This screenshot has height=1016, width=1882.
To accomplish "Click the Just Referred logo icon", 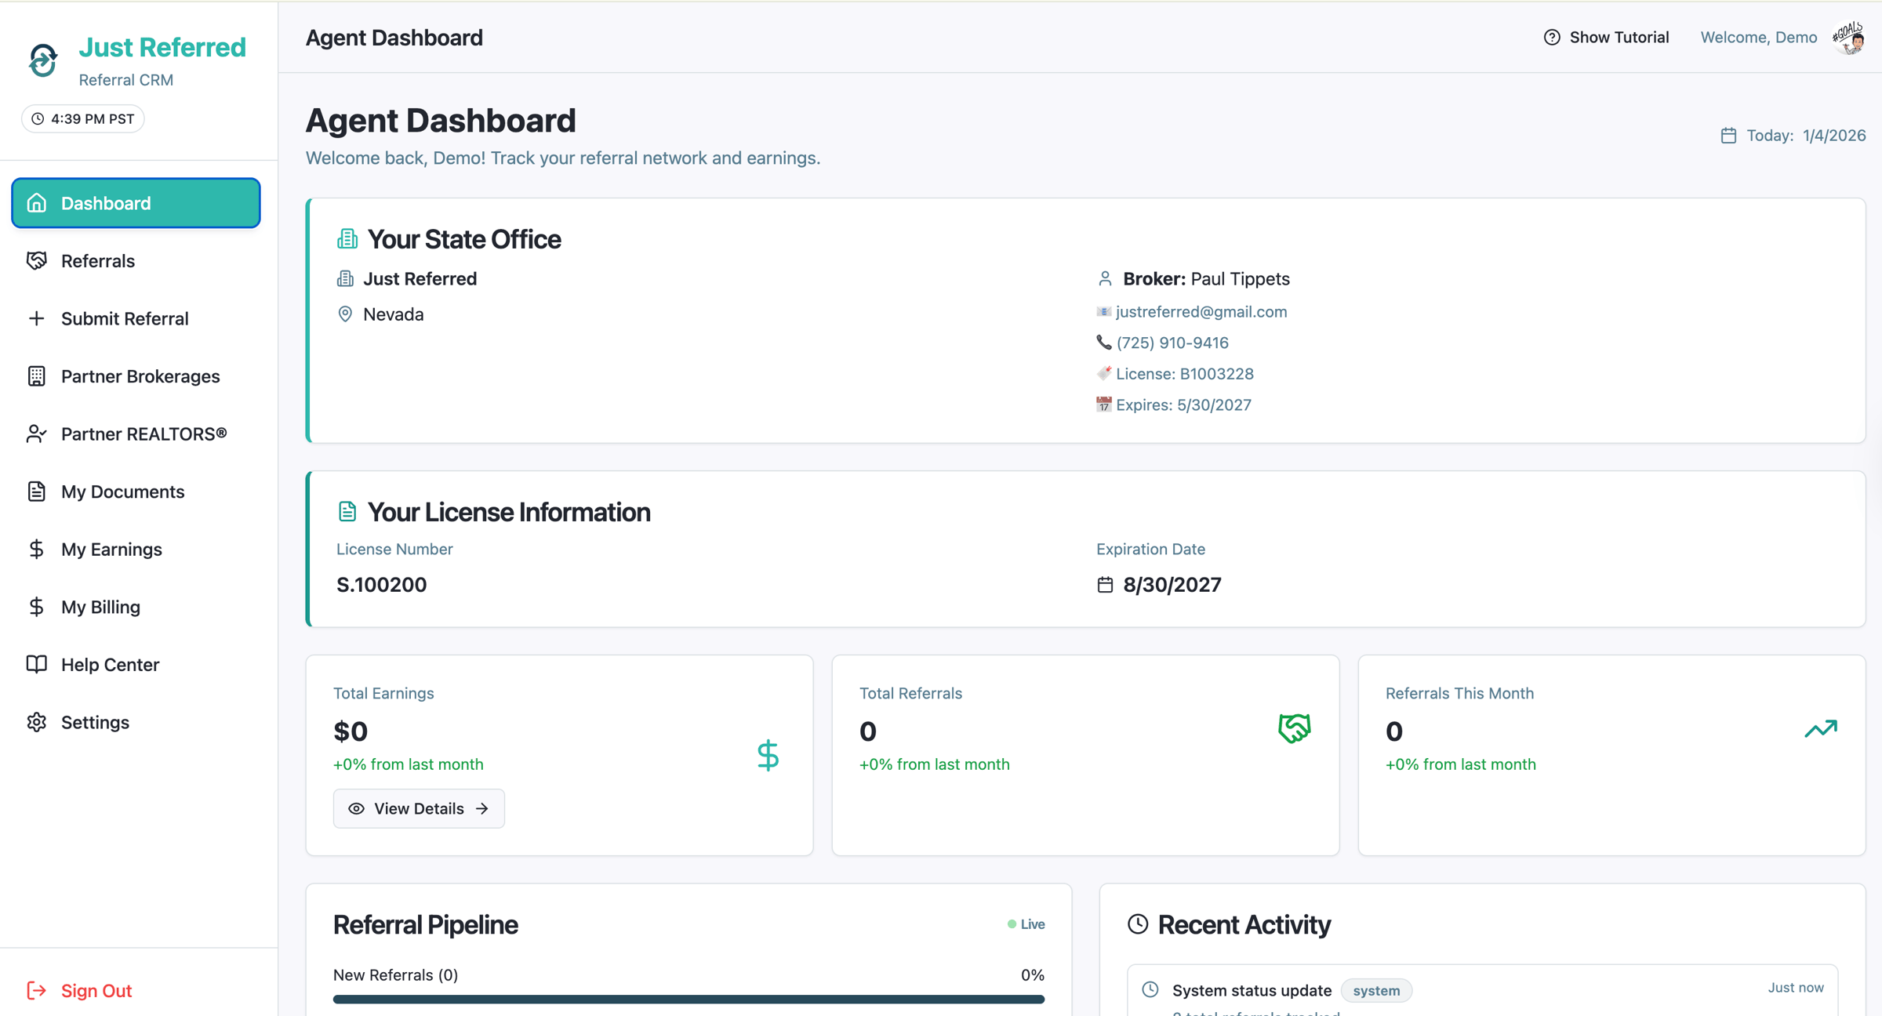I will (42, 59).
